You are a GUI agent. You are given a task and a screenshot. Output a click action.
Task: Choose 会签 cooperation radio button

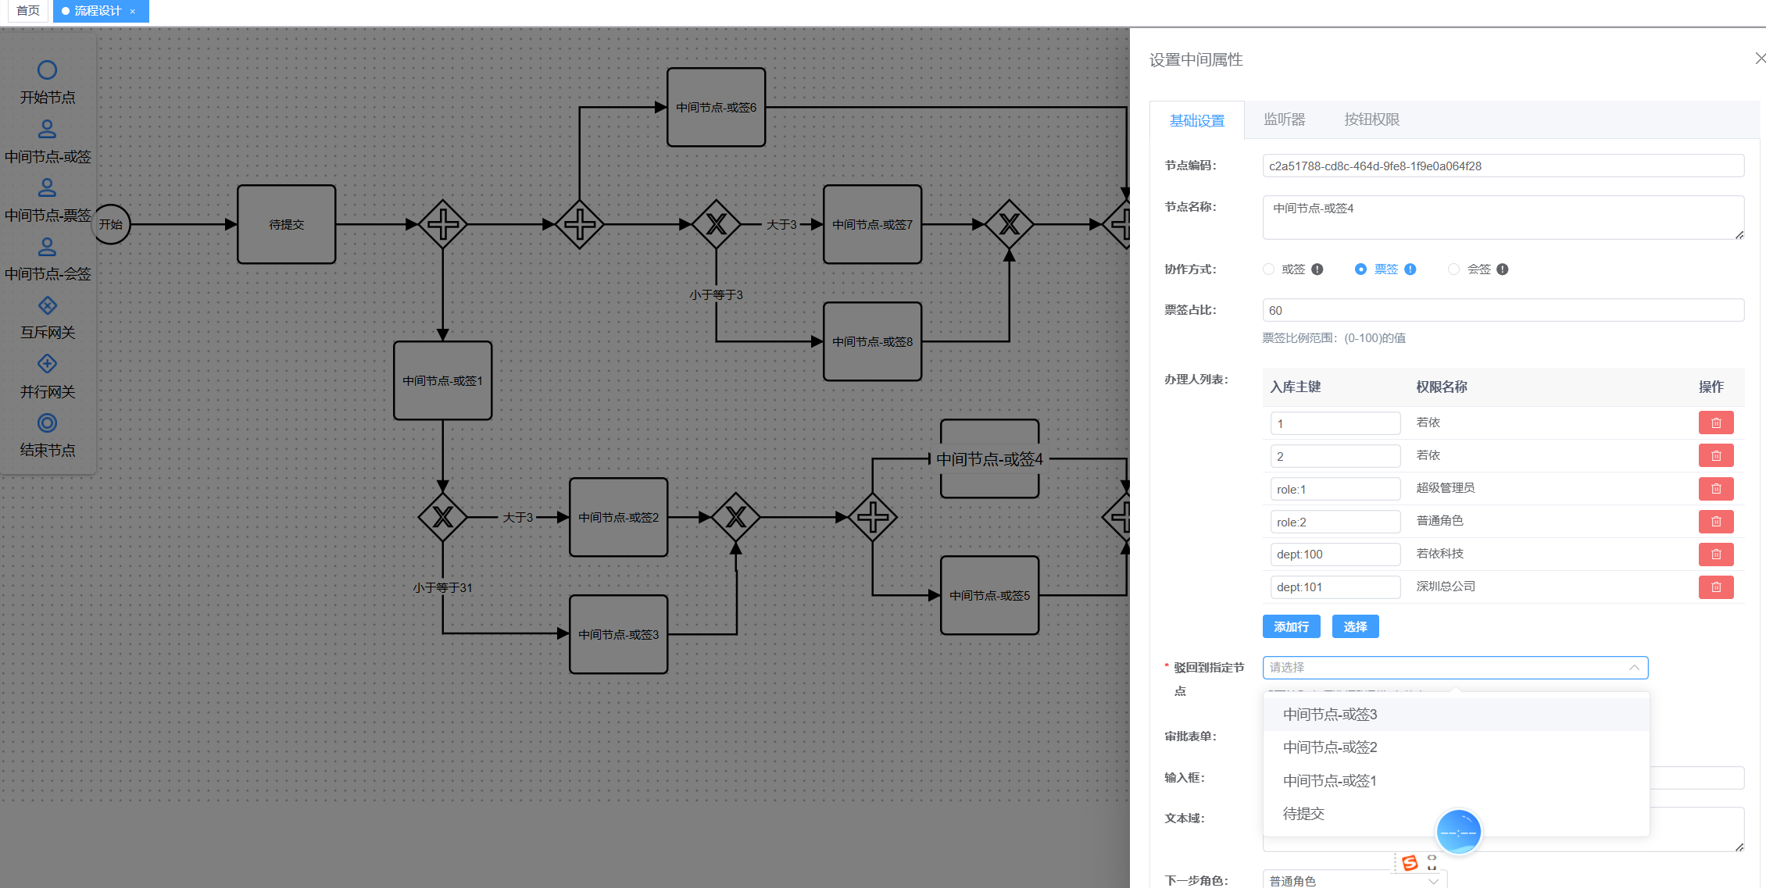click(x=1453, y=269)
